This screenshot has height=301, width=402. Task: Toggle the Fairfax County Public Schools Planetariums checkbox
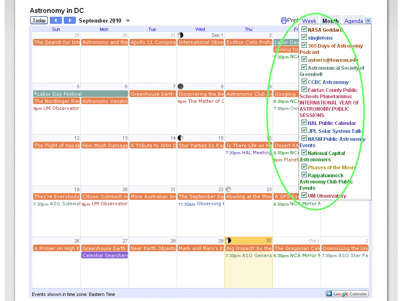tap(304, 89)
